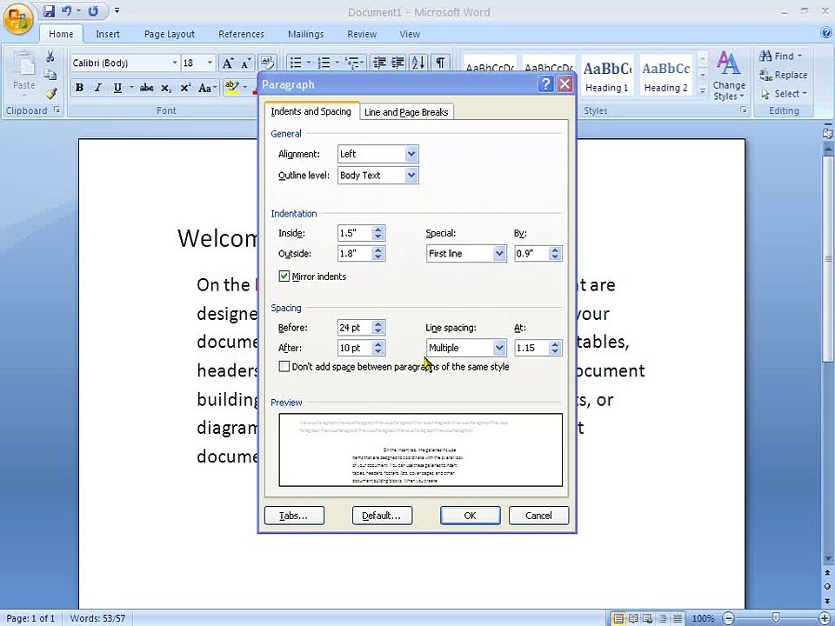This screenshot has width=835, height=626.
Task: Start a bulleted list
Action: pyautogui.click(x=296, y=63)
